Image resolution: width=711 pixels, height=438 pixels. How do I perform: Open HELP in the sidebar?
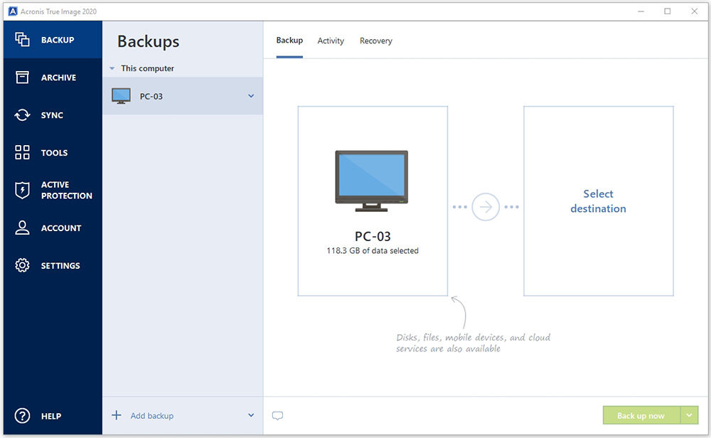click(x=51, y=416)
